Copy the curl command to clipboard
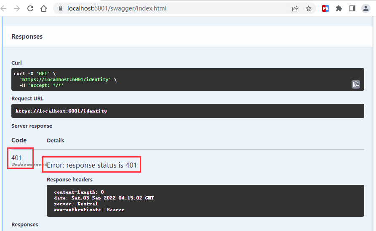 click(x=356, y=84)
